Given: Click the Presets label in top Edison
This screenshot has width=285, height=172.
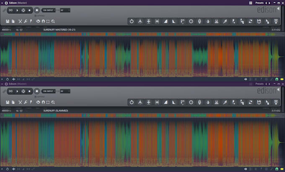Looking at the screenshot, I should [x=259, y=3].
